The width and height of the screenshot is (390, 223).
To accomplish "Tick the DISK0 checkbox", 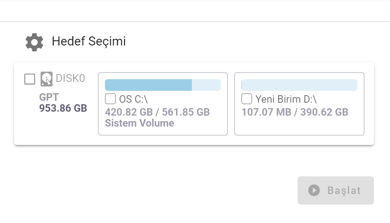I will (30, 79).
